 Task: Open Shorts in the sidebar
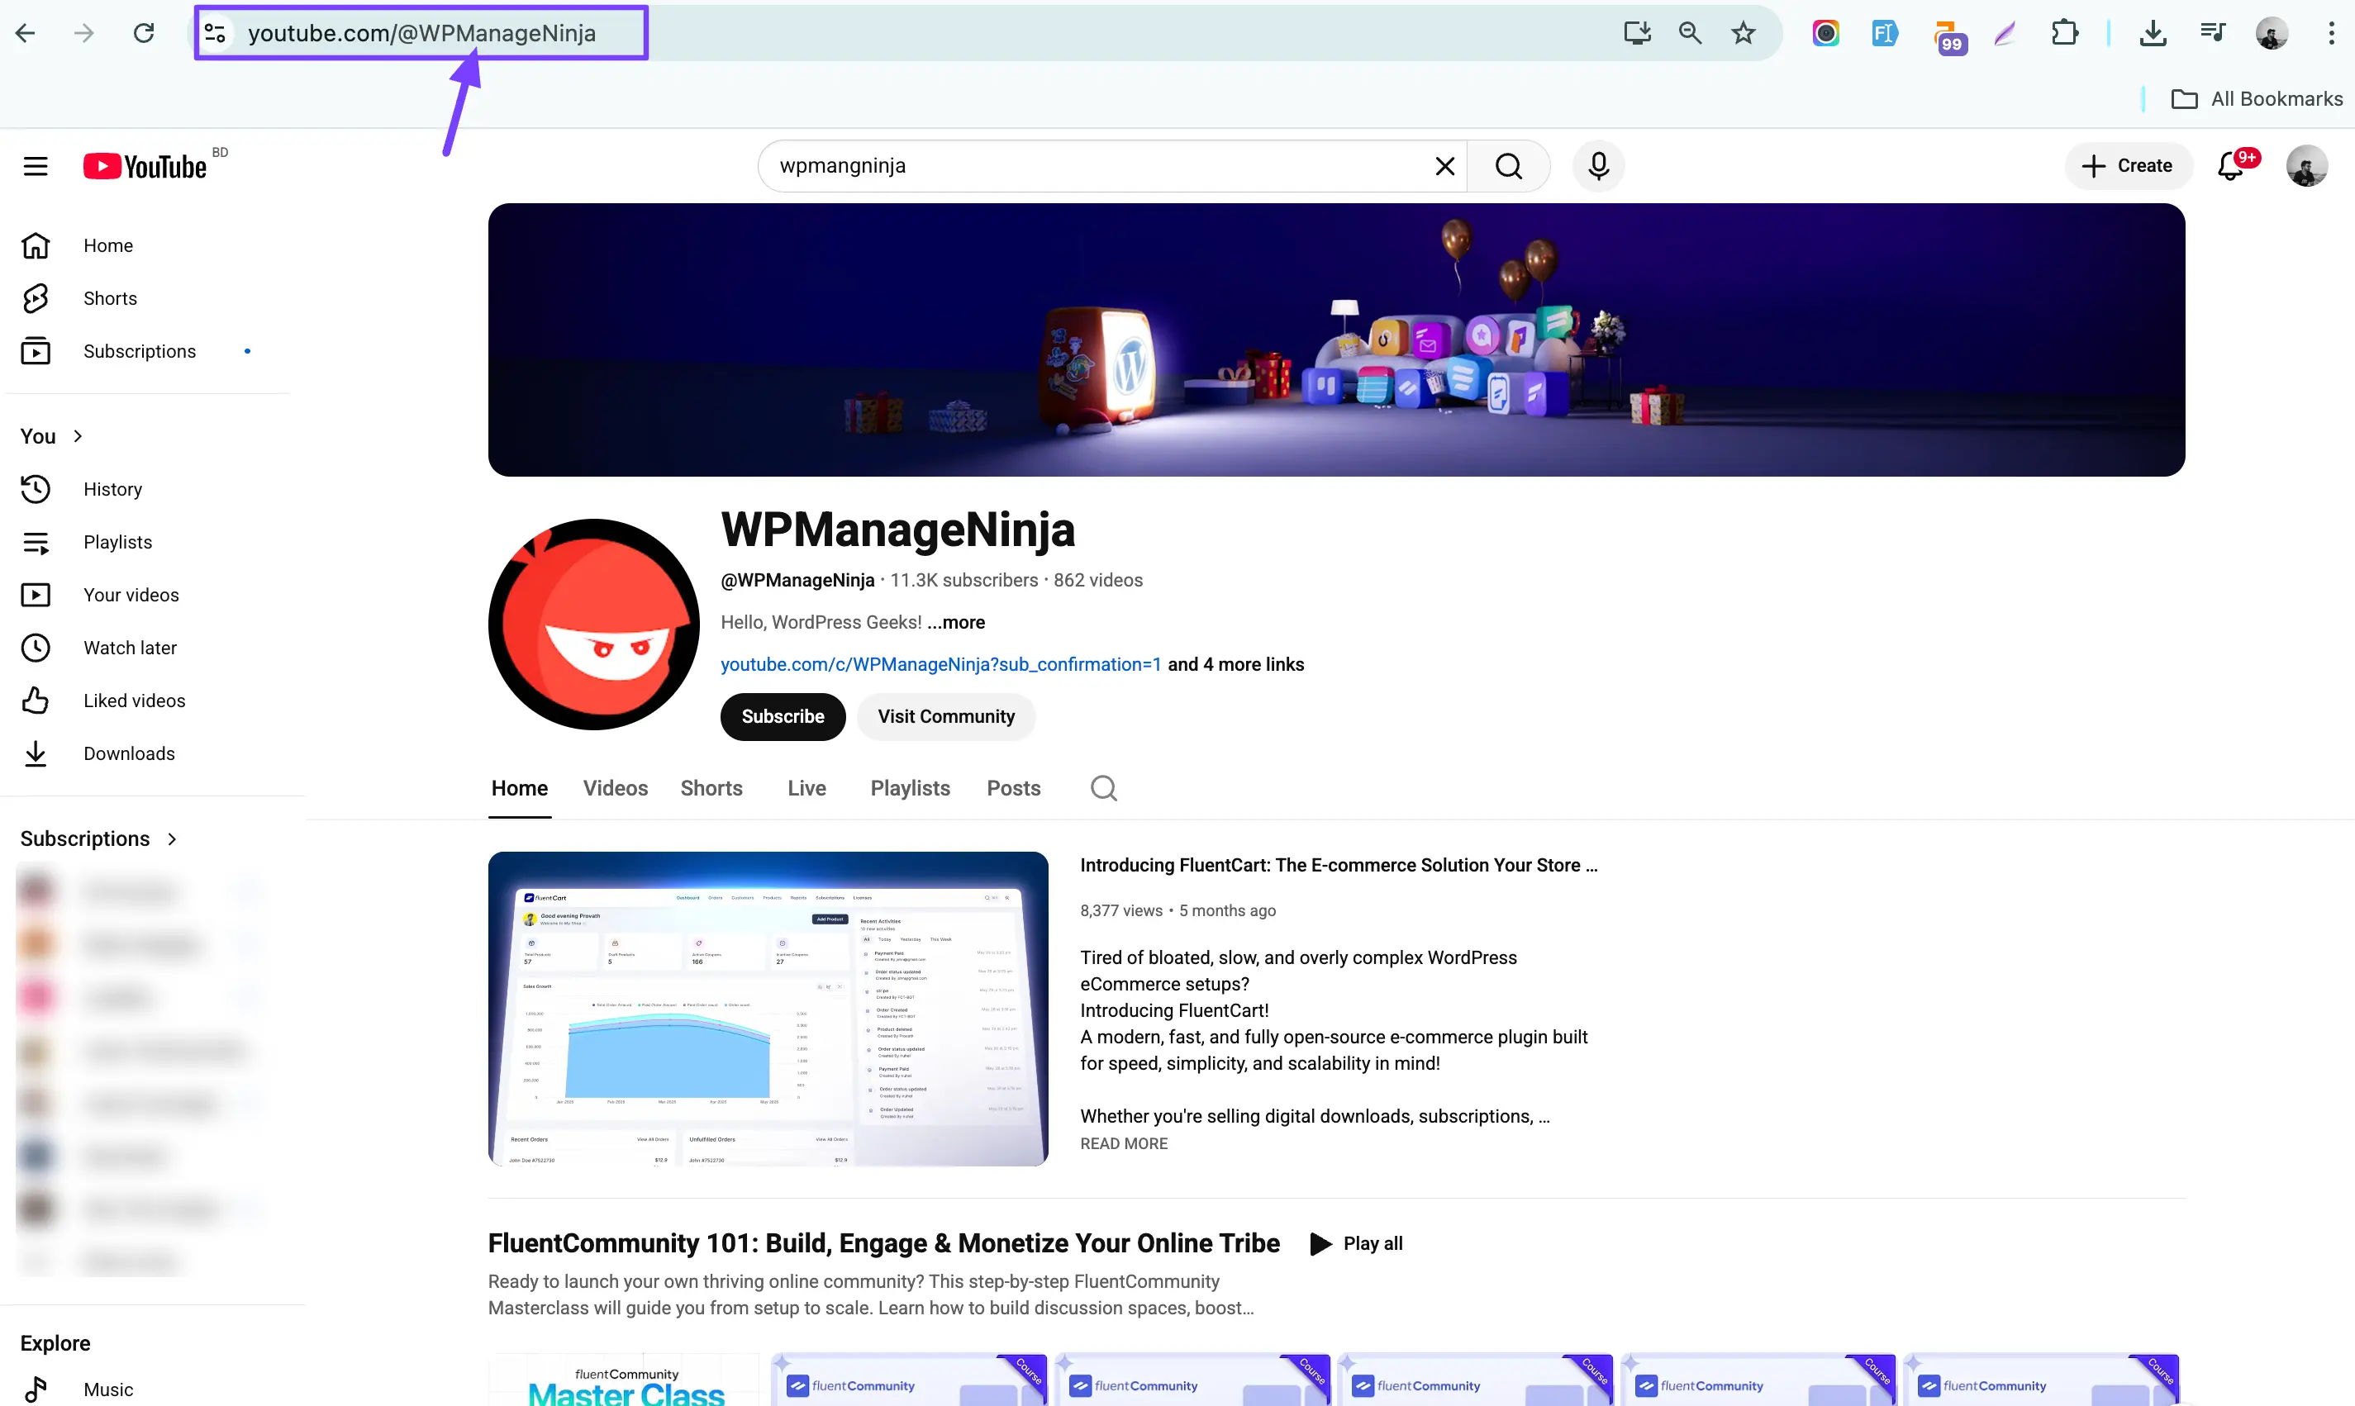pyautogui.click(x=109, y=298)
